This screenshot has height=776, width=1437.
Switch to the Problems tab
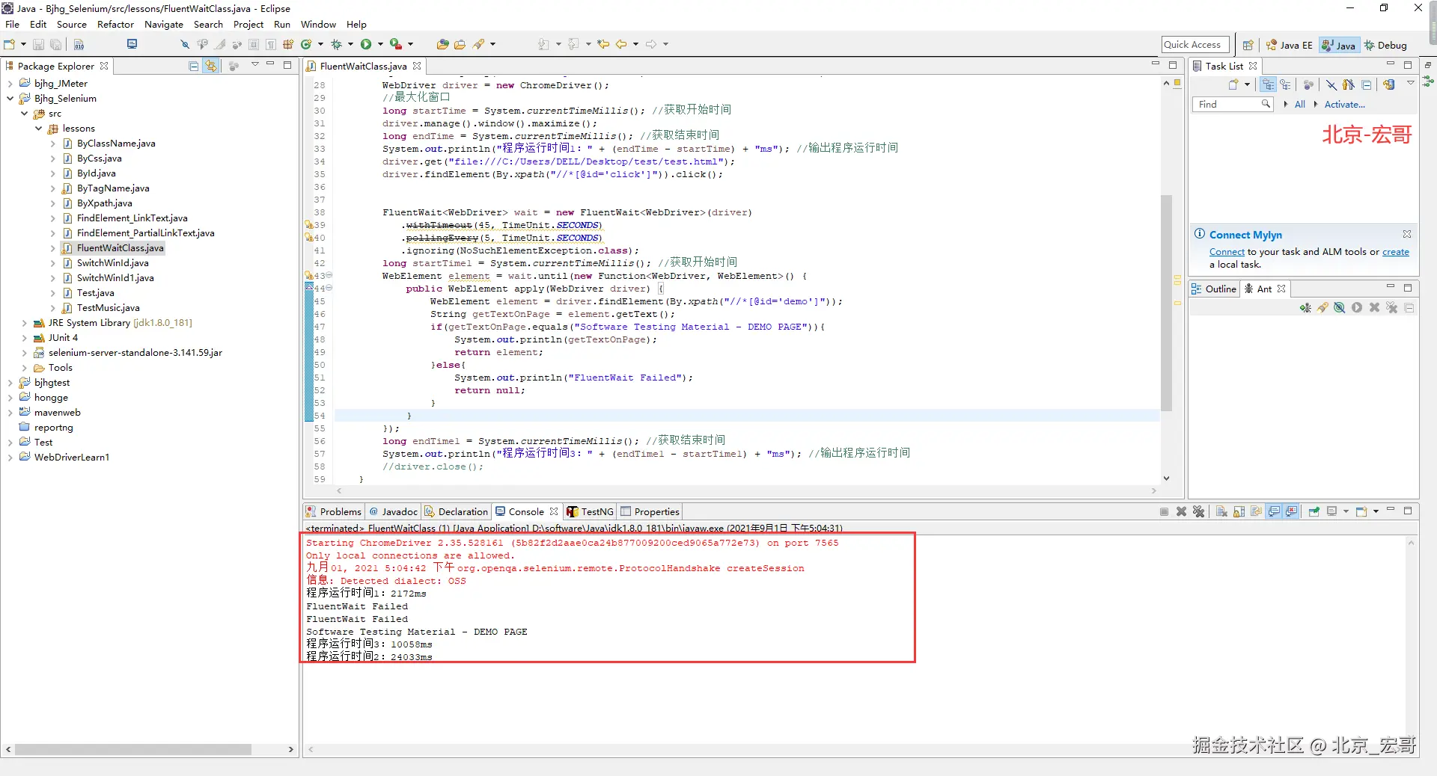tap(333, 512)
